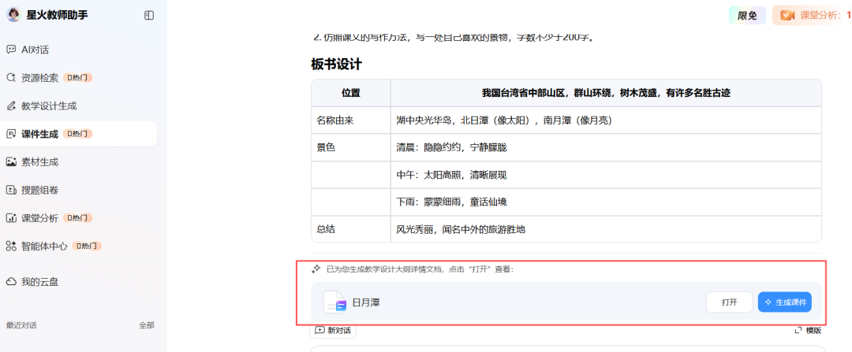Screen dimensions: 852x352
Task: Click the 总结 table cell
Action: [351, 229]
